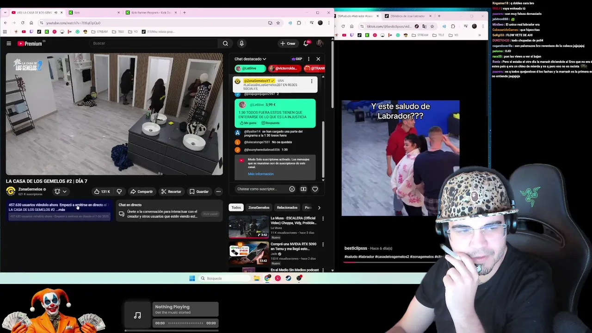Open the YouTube account avatar menu

click(320, 43)
